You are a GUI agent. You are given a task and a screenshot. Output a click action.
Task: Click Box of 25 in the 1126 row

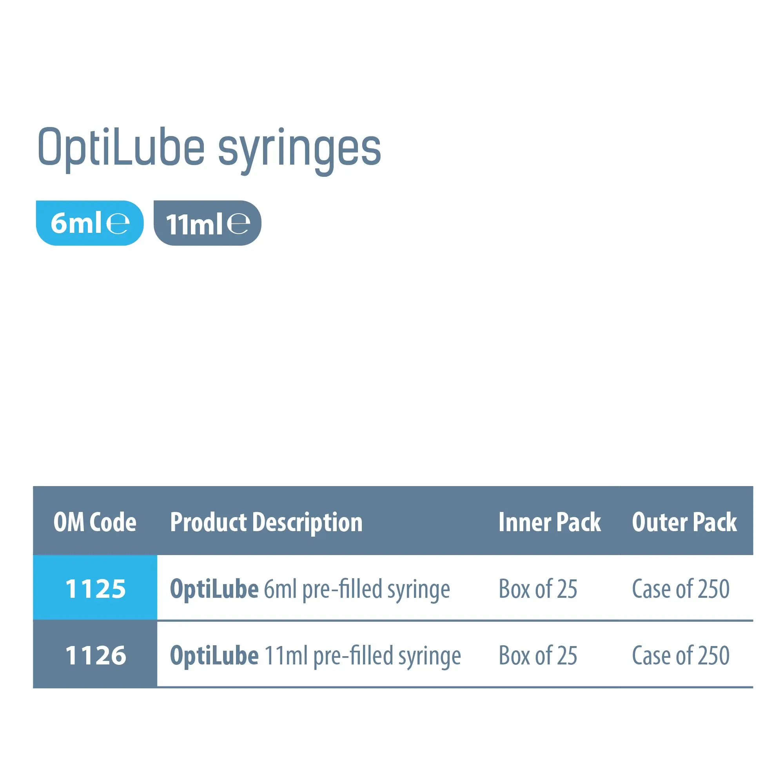[538, 656]
